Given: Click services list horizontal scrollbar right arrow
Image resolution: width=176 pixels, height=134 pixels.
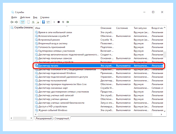Looking at the screenshot, I should pyautogui.click(x=161, y=114).
